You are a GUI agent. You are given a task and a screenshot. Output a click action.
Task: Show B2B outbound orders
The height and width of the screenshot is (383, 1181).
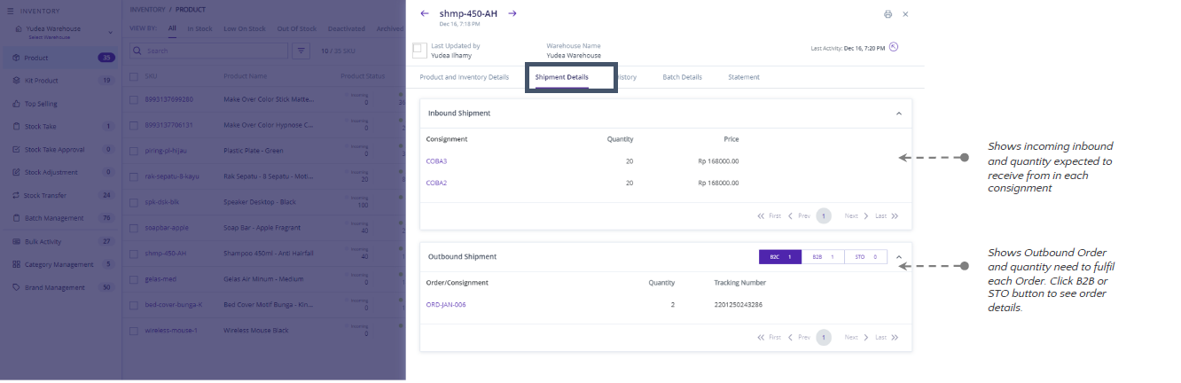tap(822, 257)
